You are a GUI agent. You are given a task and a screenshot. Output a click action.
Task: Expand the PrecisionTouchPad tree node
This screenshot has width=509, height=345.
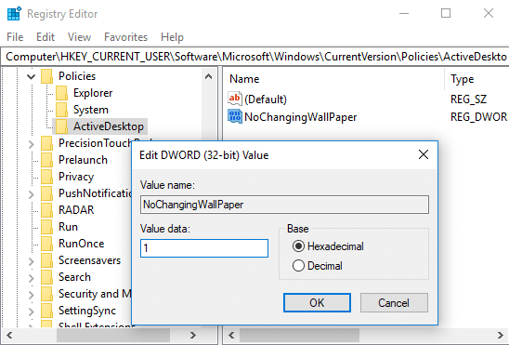(32, 144)
